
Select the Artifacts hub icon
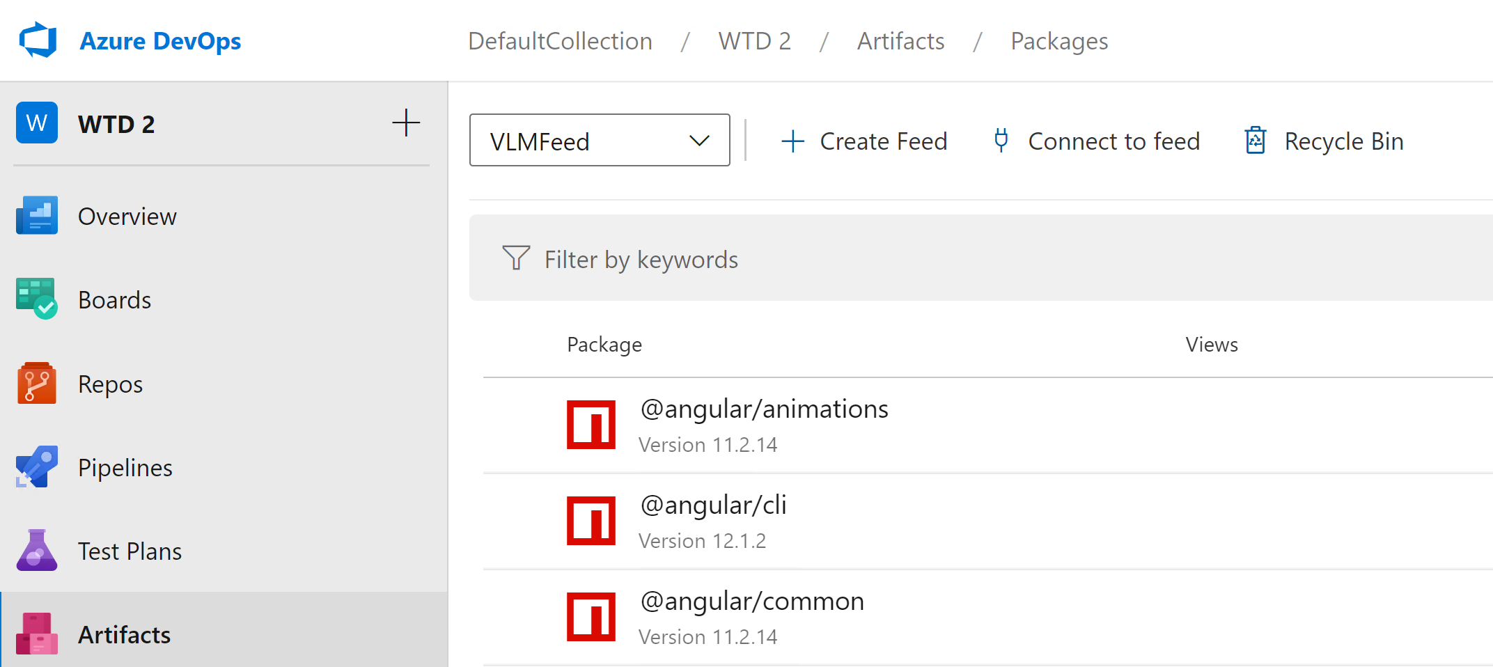(x=37, y=634)
